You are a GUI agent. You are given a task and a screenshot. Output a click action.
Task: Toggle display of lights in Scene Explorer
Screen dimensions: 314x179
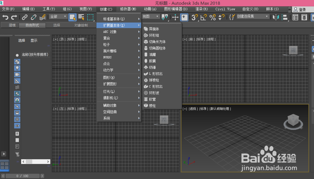17,68
